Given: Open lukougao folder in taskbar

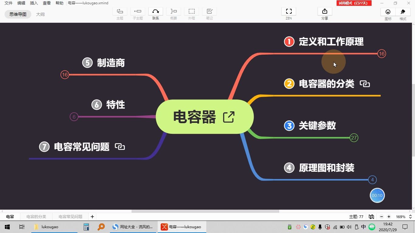Looking at the screenshot, I should 54,227.
